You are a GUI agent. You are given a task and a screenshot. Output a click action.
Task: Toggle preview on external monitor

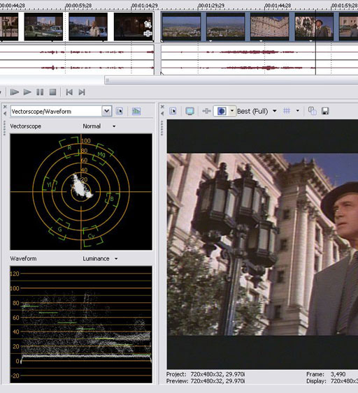click(189, 111)
